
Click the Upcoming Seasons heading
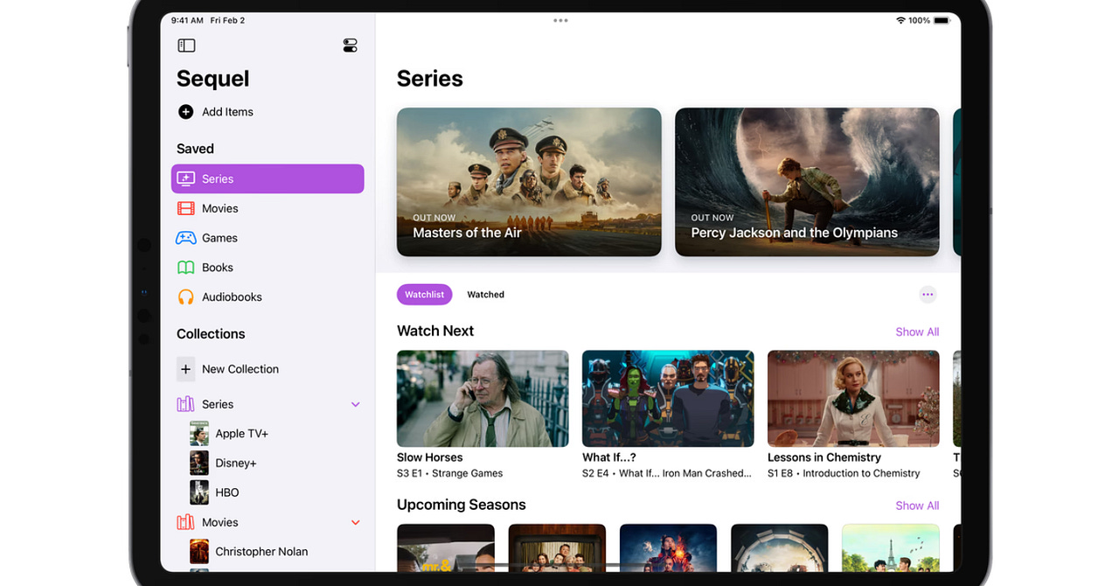(462, 505)
